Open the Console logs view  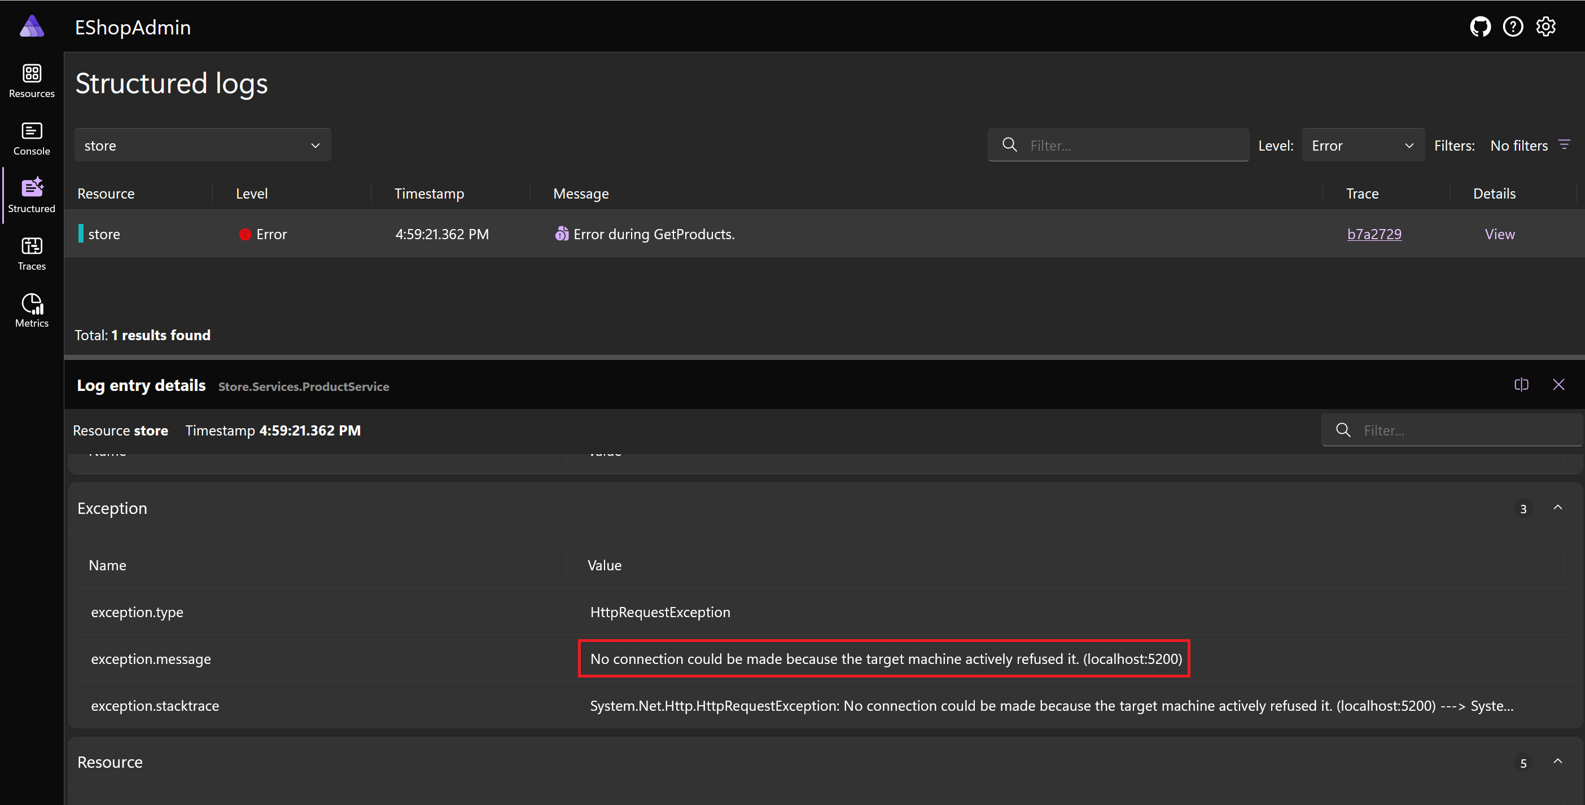(32, 138)
